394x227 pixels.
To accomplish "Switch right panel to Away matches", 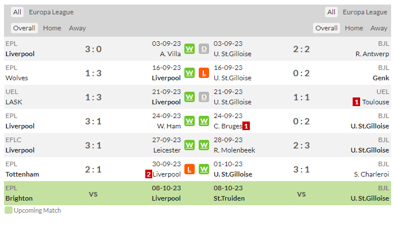I will [x=378, y=28].
